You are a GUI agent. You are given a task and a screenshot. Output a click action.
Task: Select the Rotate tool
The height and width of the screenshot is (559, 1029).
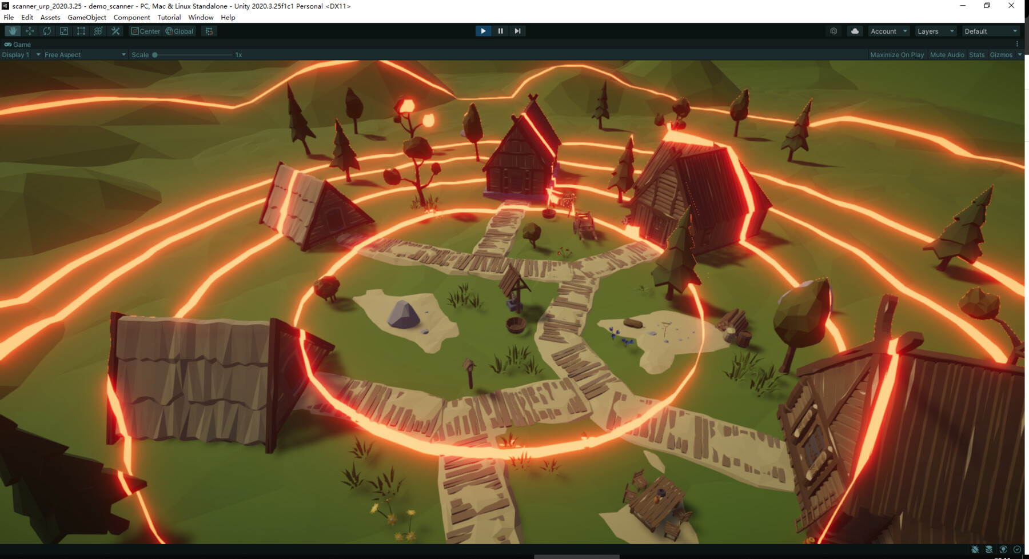pyautogui.click(x=46, y=31)
